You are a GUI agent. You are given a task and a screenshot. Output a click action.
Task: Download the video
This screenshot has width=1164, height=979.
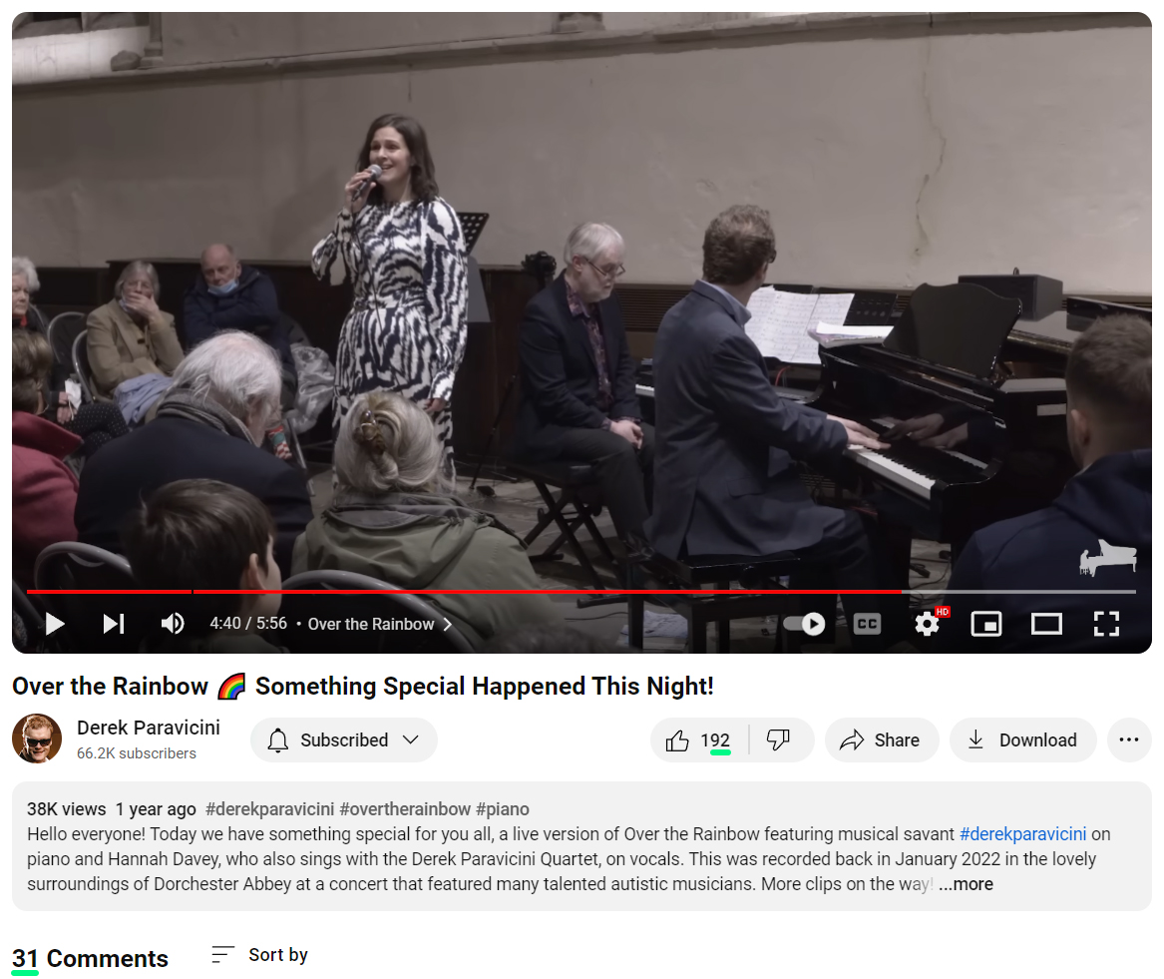(x=1023, y=739)
